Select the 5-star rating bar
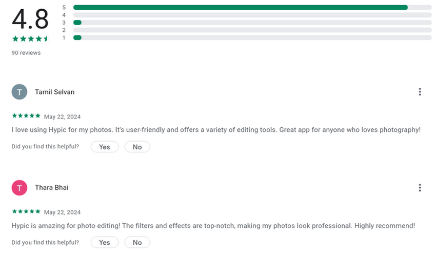Screen dimensions: 436x255 click(x=252, y=8)
